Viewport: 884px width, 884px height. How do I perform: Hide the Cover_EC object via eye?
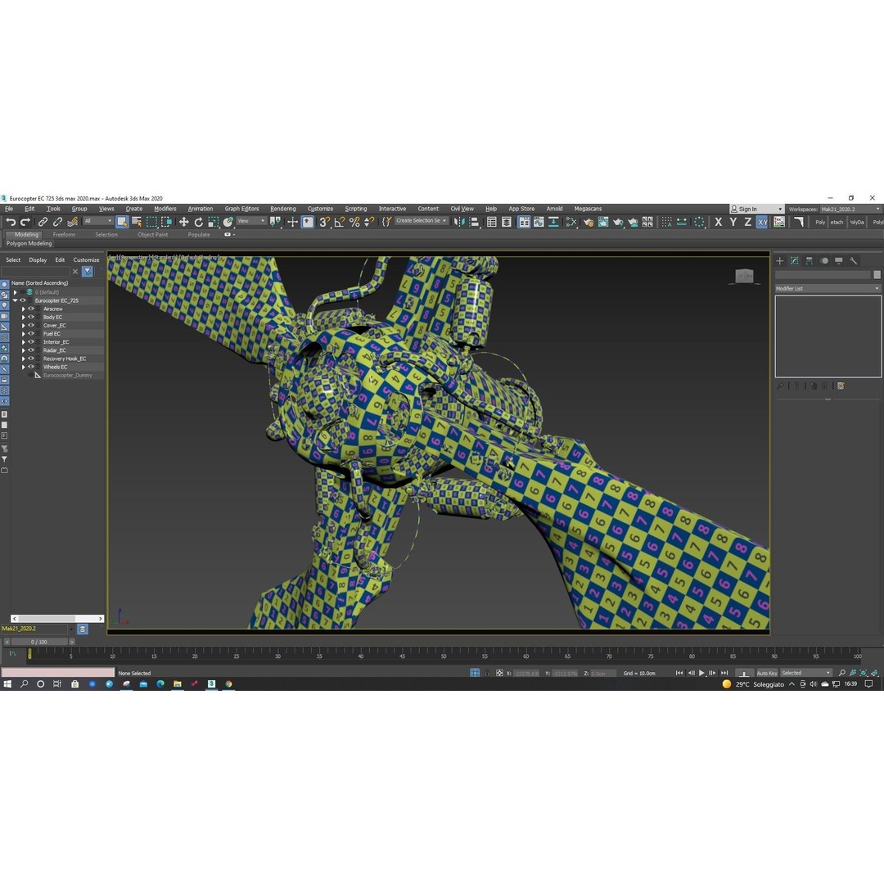coord(32,325)
